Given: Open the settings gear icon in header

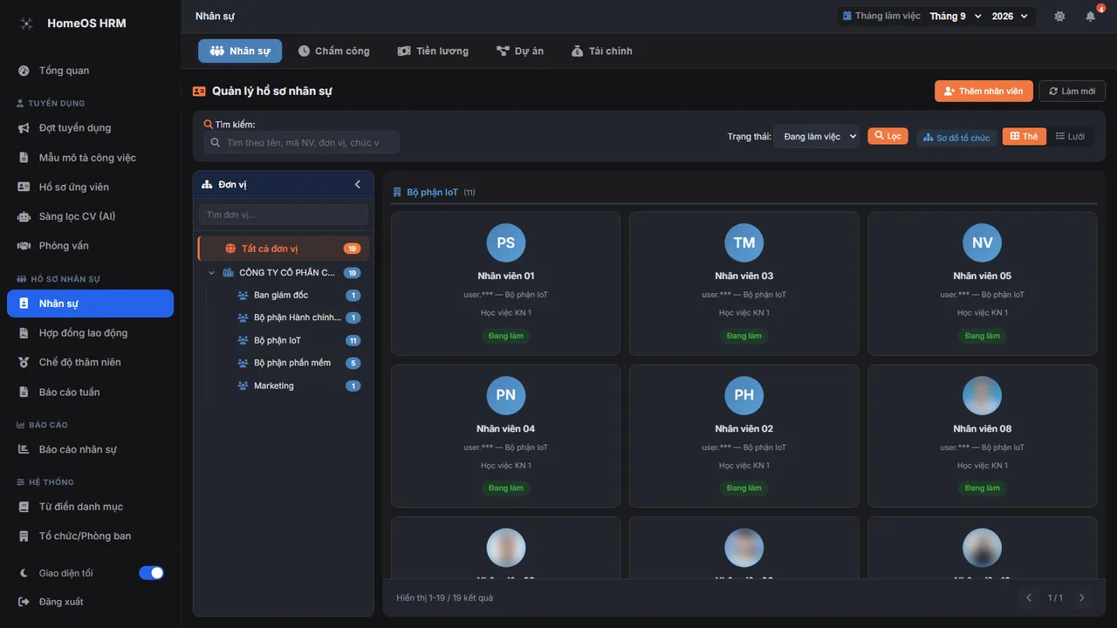Looking at the screenshot, I should tap(1059, 17).
